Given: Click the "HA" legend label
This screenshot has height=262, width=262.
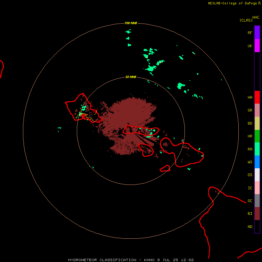Looking at the screenshot, I should [250, 98].
